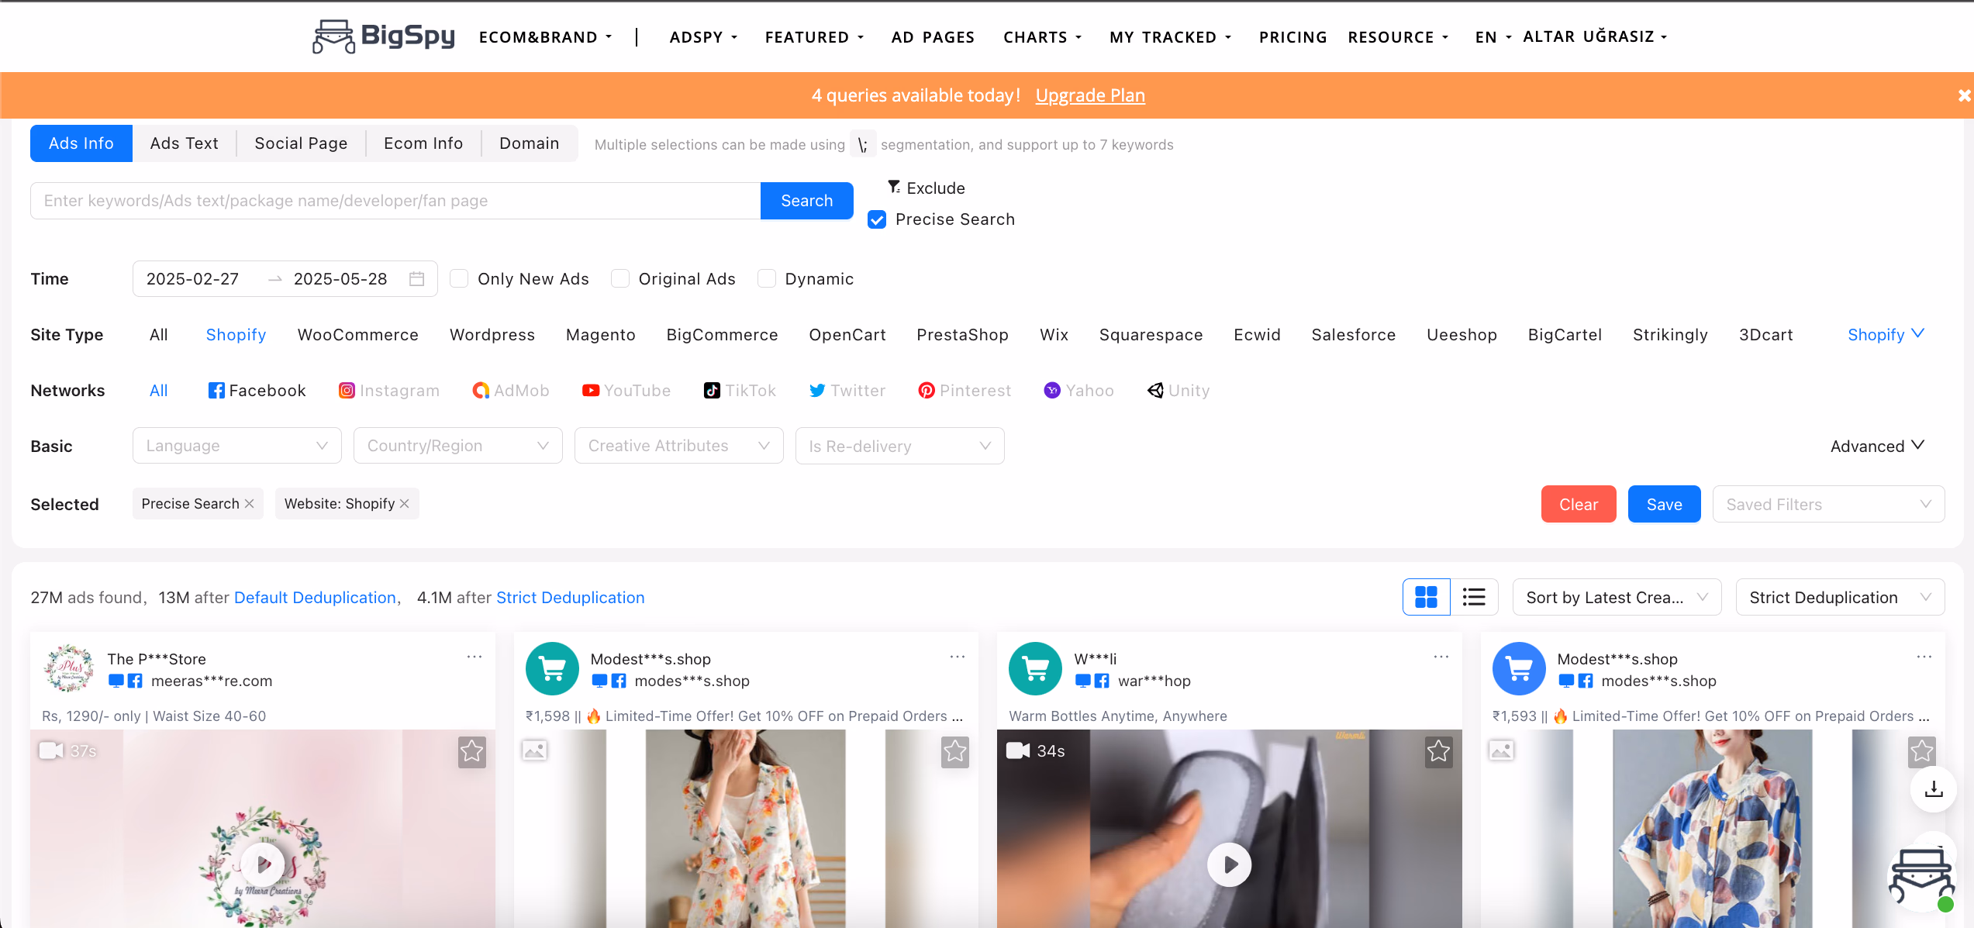Click the Strict Deduplication link in results
This screenshot has width=1974, height=928.
pos(571,598)
